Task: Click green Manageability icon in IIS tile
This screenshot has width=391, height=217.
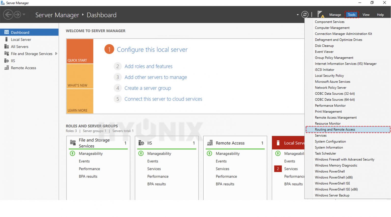Action: pos(141,154)
